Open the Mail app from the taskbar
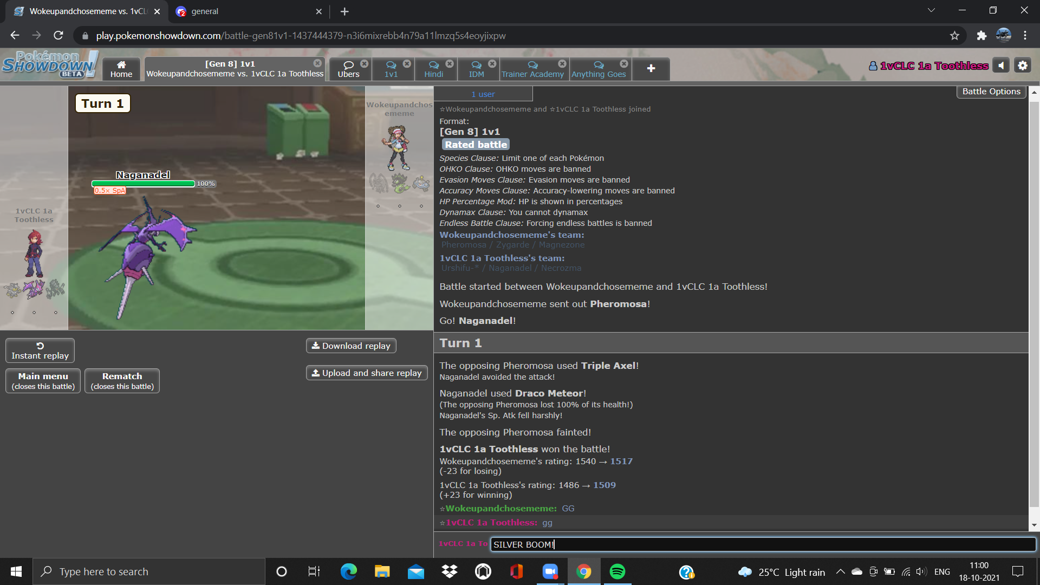1040x585 pixels. tap(415, 571)
